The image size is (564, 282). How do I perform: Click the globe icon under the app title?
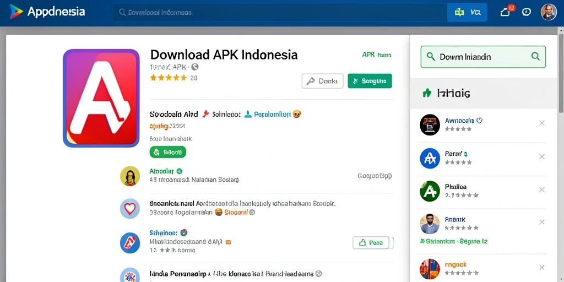click(x=195, y=67)
